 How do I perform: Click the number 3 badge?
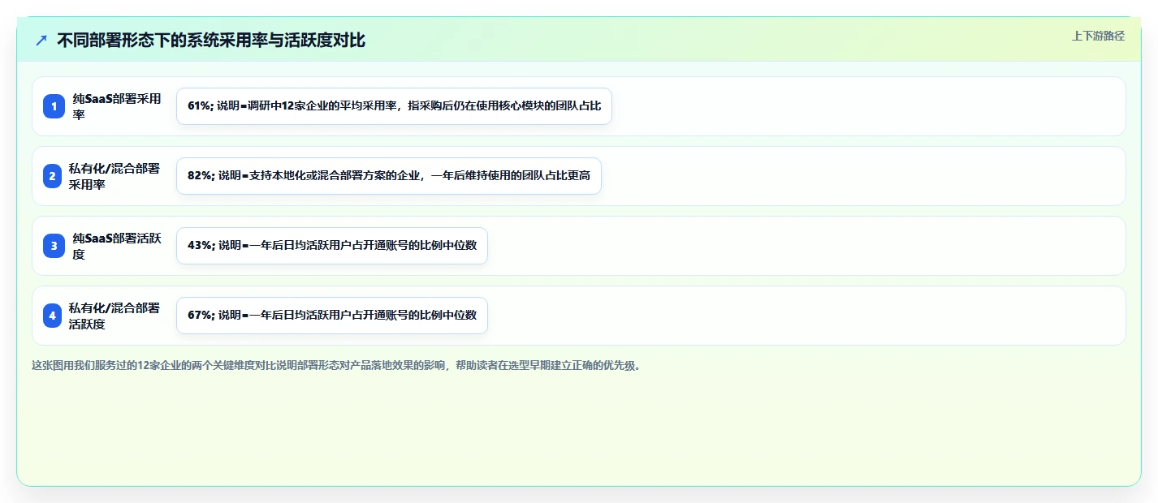[x=54, y=246]
